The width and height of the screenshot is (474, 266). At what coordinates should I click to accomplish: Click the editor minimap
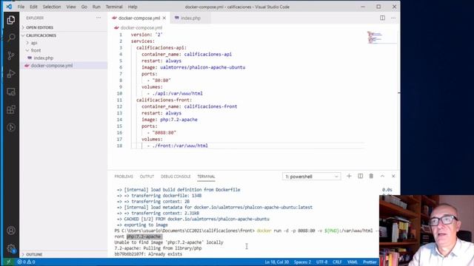pyautogui.click(x=381, y=38)
